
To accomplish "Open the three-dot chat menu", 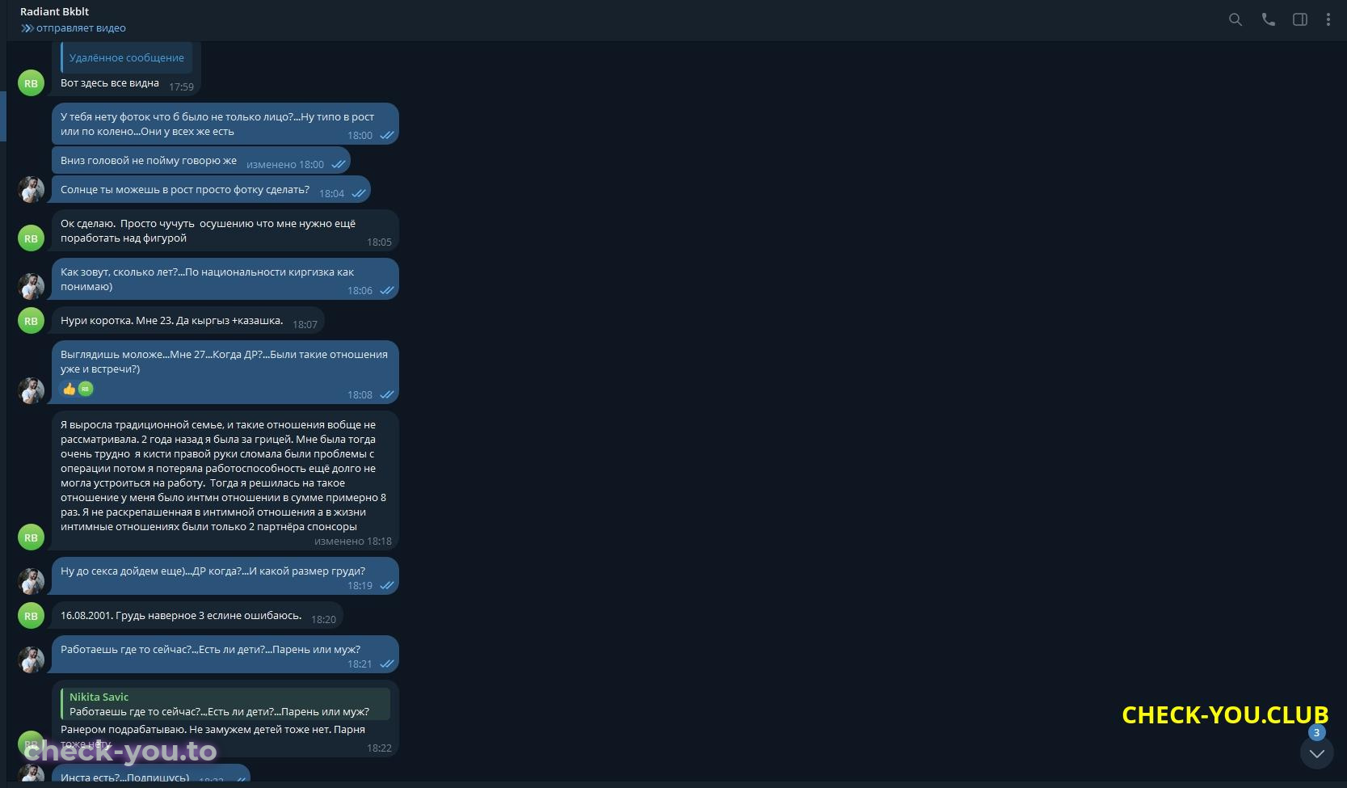I will coord(1328,19).
